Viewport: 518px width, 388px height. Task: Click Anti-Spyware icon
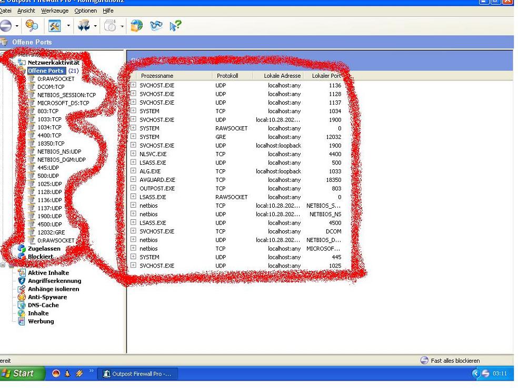pos(22,297)
